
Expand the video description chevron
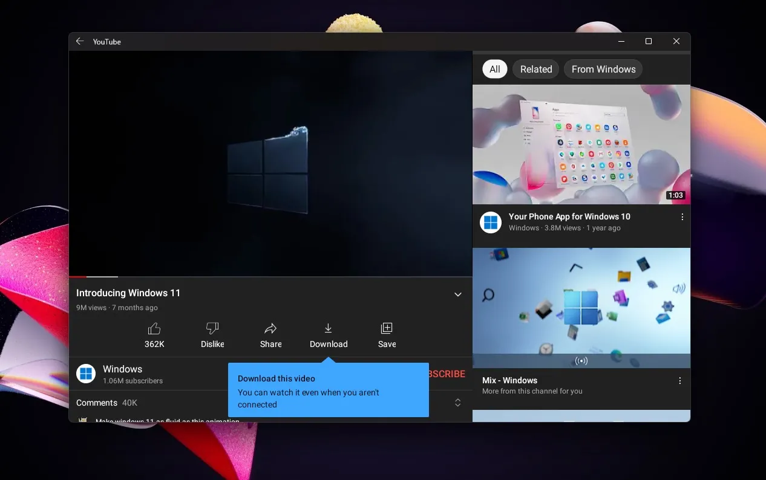point(458,294)
